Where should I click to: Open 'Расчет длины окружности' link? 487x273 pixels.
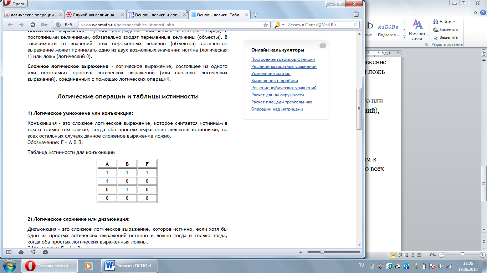[278, 95]
